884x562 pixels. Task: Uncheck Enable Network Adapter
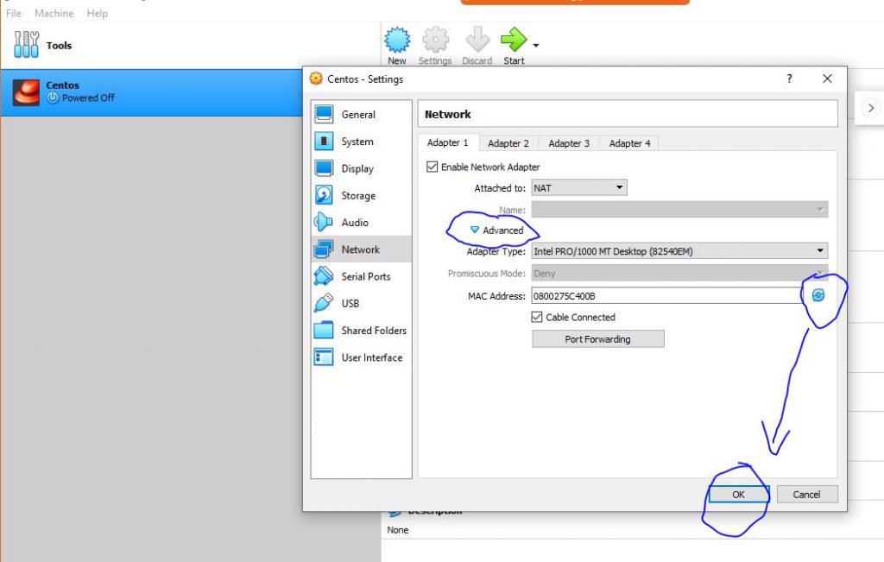(x=433, y=167)
